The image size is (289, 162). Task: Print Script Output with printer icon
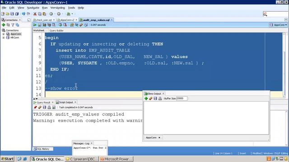[49, 107]
